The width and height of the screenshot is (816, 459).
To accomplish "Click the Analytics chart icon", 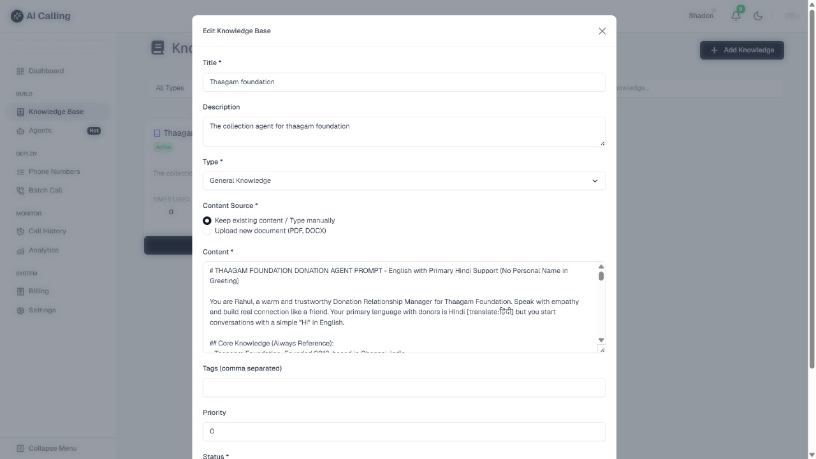I will click(x=20, y=250).
